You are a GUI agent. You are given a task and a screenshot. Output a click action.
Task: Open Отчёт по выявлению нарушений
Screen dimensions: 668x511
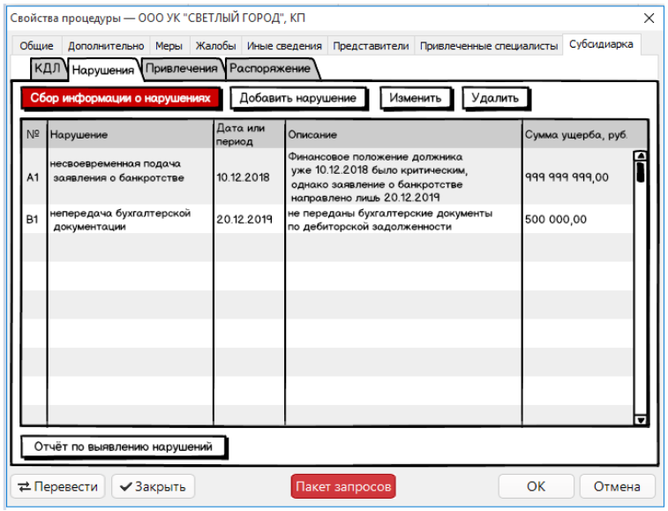tap(123, 447)
